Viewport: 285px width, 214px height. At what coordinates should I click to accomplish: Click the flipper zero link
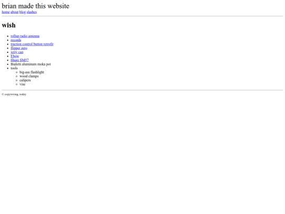point(19,48)
